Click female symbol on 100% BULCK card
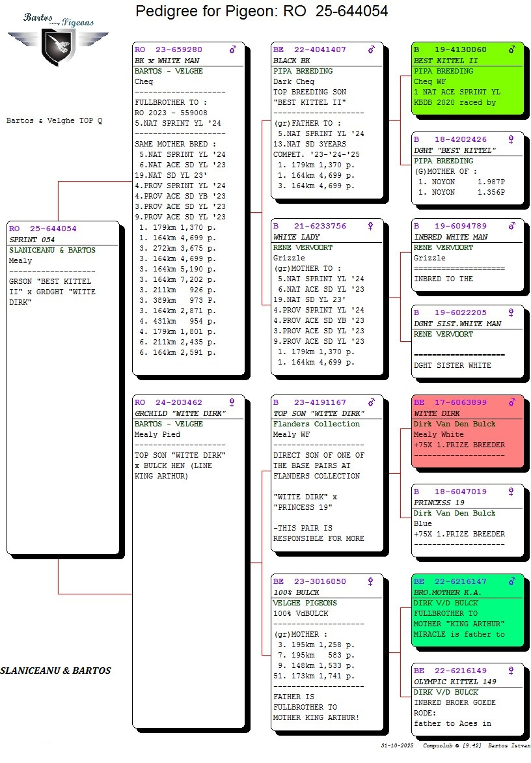This screenshot has height=763, width=531. click(372, 581)
